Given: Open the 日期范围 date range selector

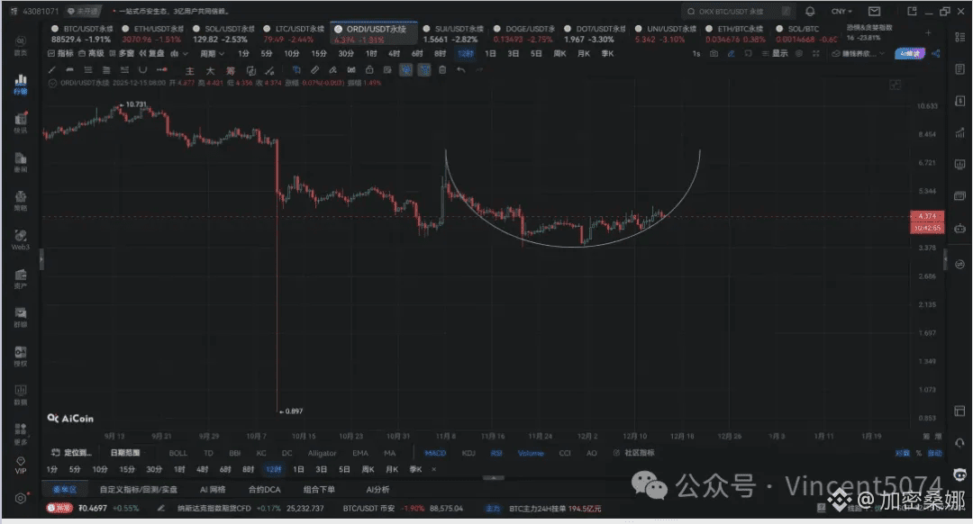Looking at the screenshot, I should coord(124,453).
